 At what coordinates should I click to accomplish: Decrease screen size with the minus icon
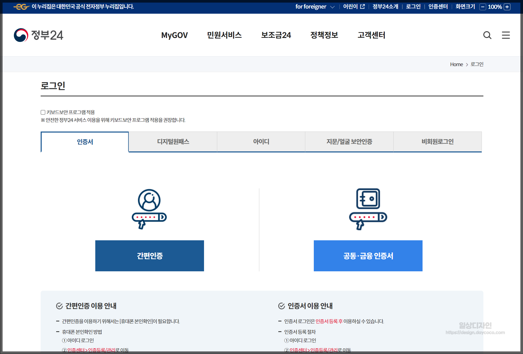pyautogui.click(x=483, y=7)
